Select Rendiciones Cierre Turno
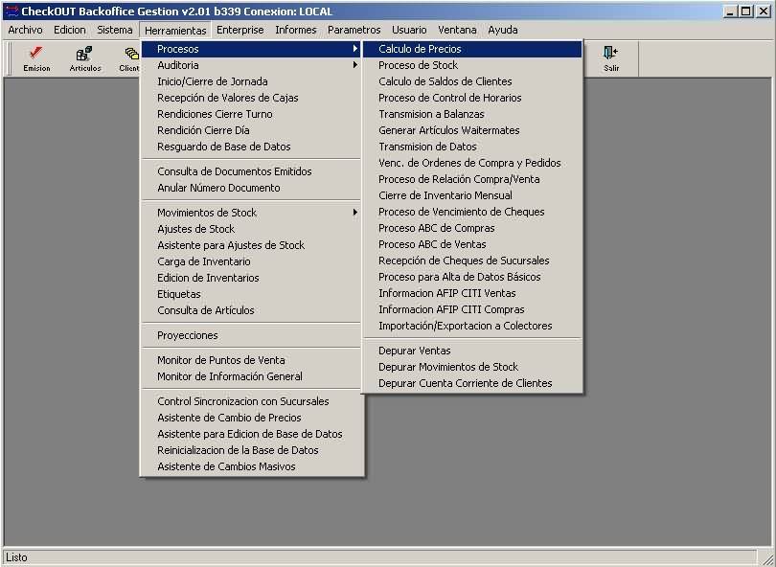Screen dimensions: 776x567 (251, 114)
